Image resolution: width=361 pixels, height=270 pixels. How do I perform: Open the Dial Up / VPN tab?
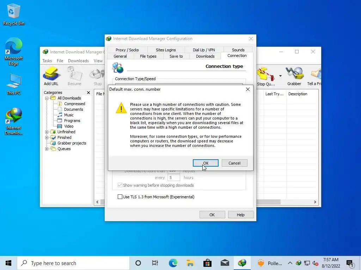point(204,50)
